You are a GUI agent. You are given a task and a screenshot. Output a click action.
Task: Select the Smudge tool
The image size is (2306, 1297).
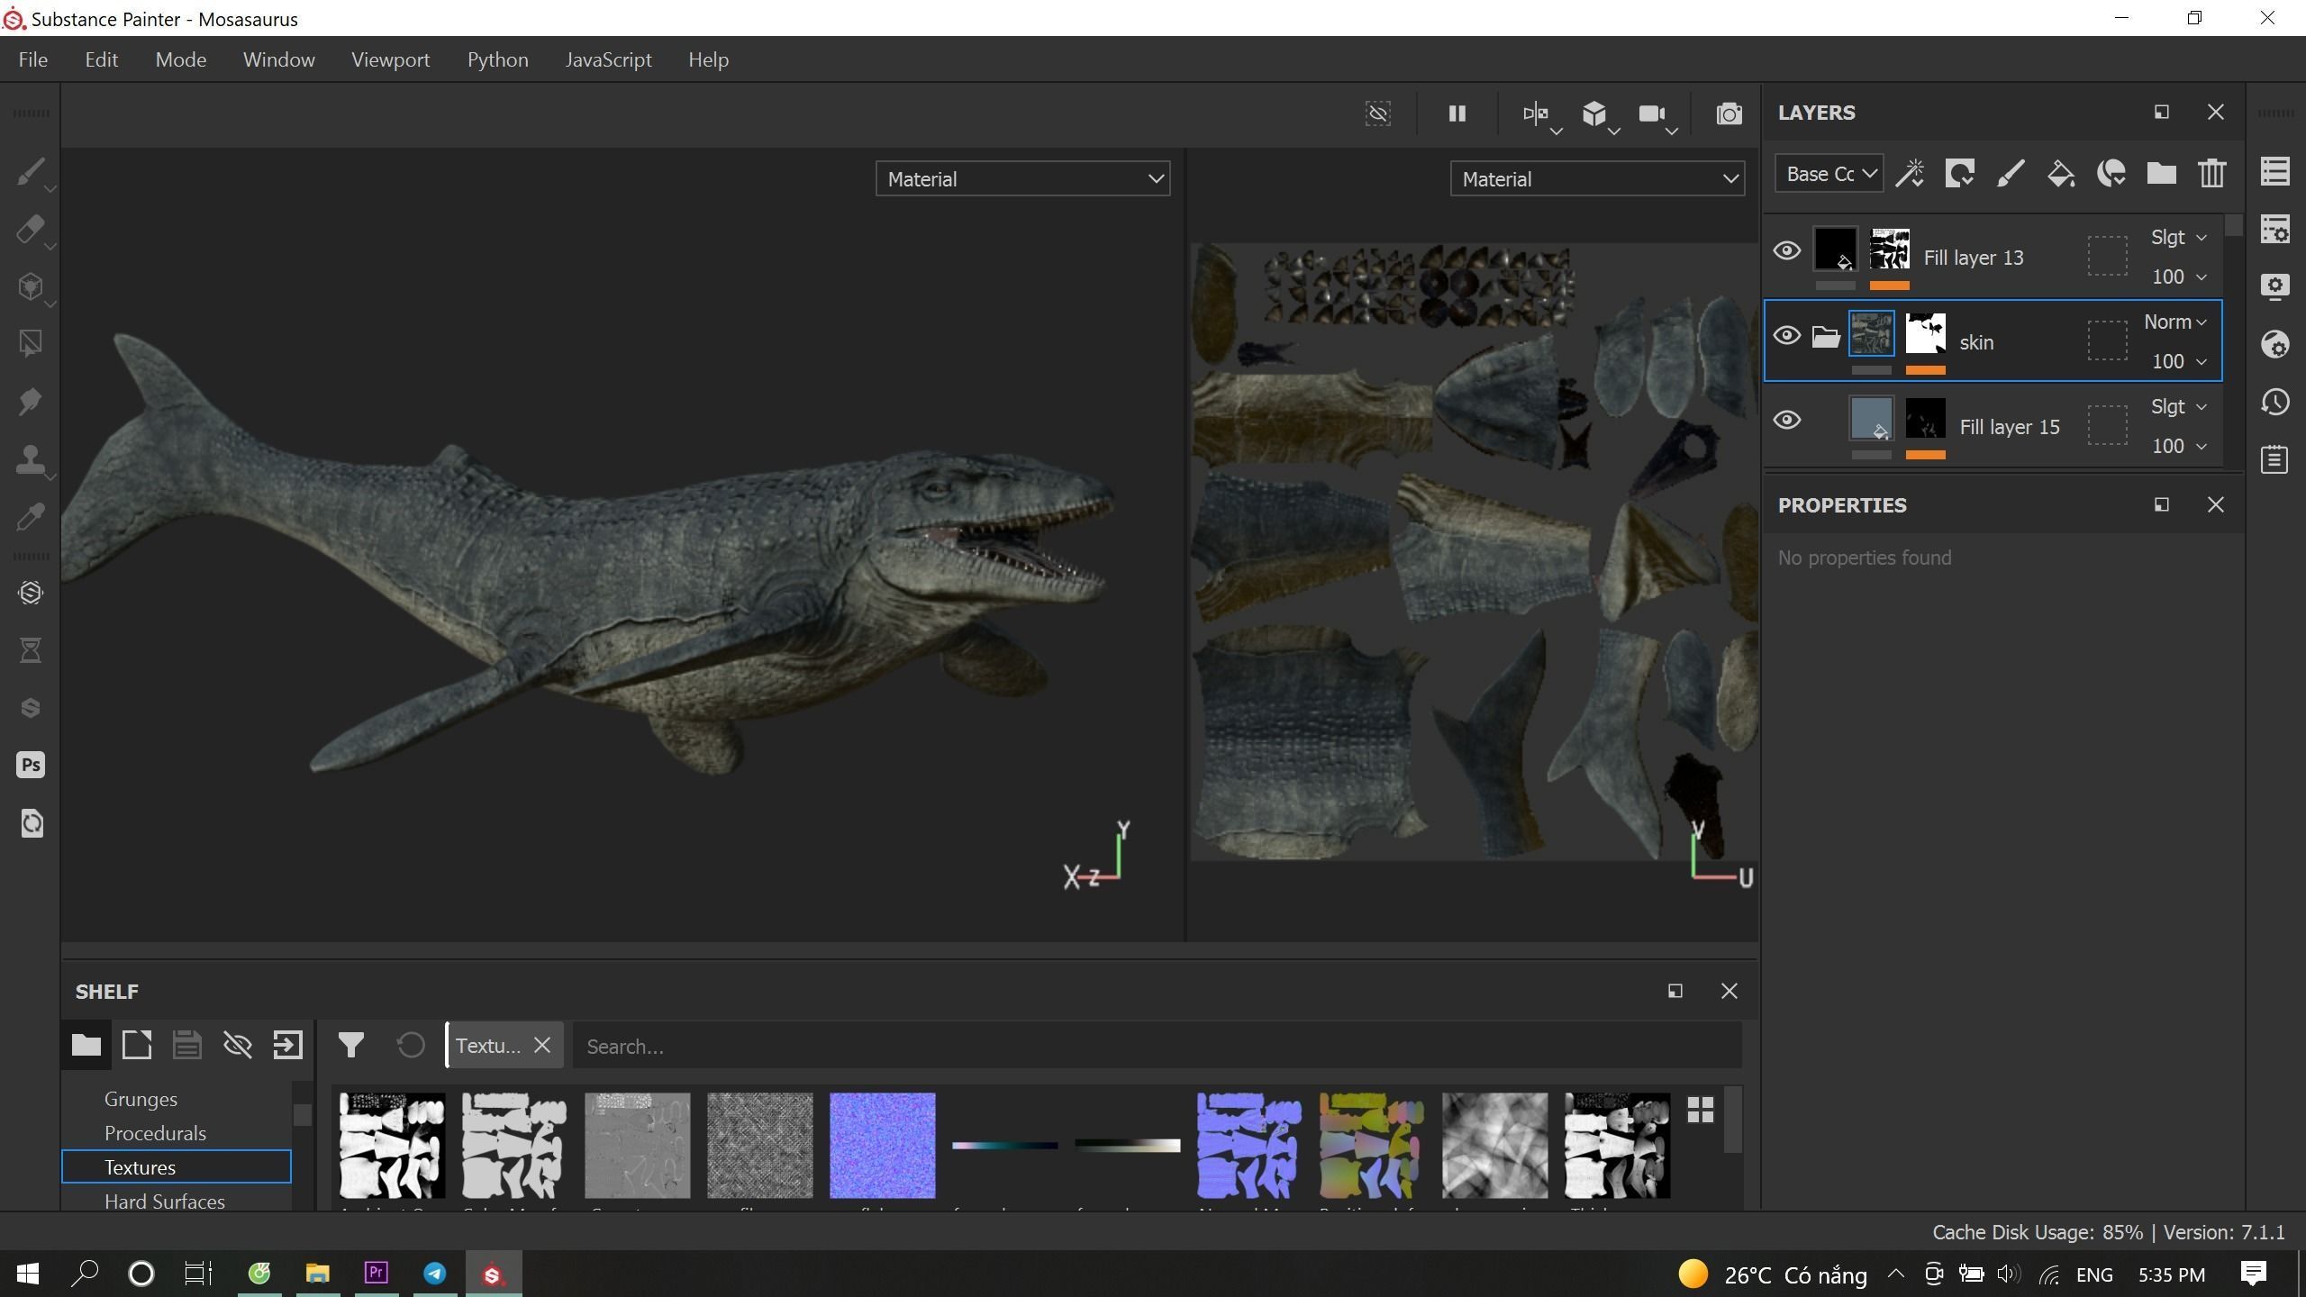coord(30,401)
